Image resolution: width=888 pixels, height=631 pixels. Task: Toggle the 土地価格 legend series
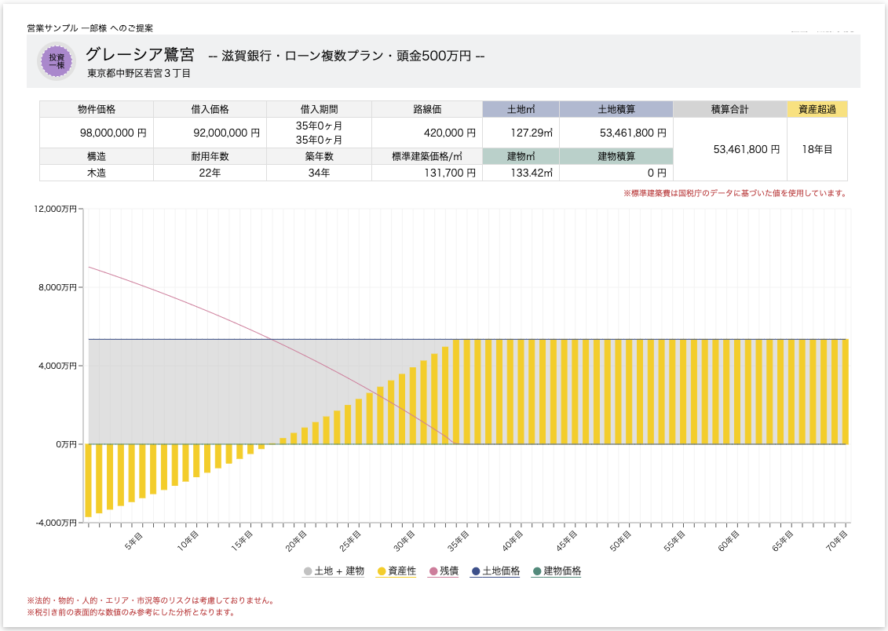(x=495, y=571)
